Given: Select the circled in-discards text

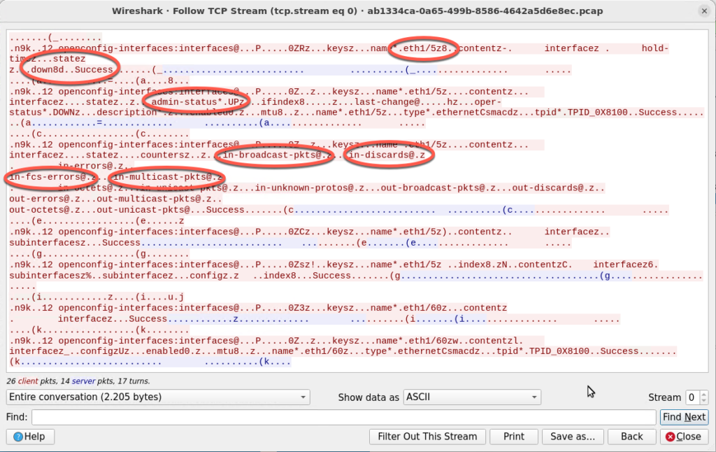Looking at the screenshot, I should (387, 155).
